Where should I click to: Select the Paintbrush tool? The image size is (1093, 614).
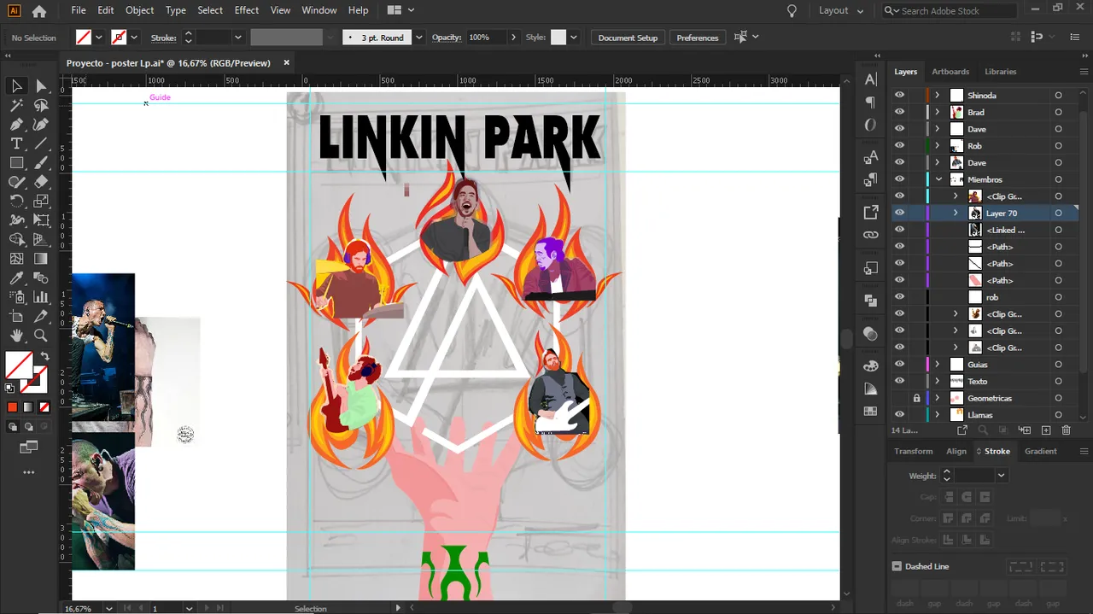41,163
